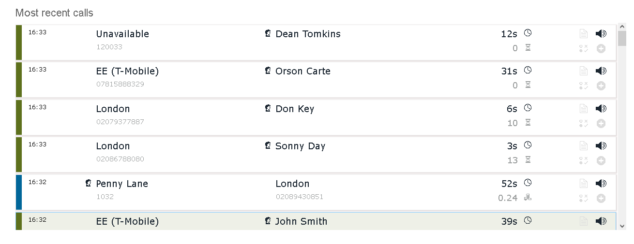Play Sonny Day's call audio
The height and width of the screenshot is (244, 634).
pos(601,145)
